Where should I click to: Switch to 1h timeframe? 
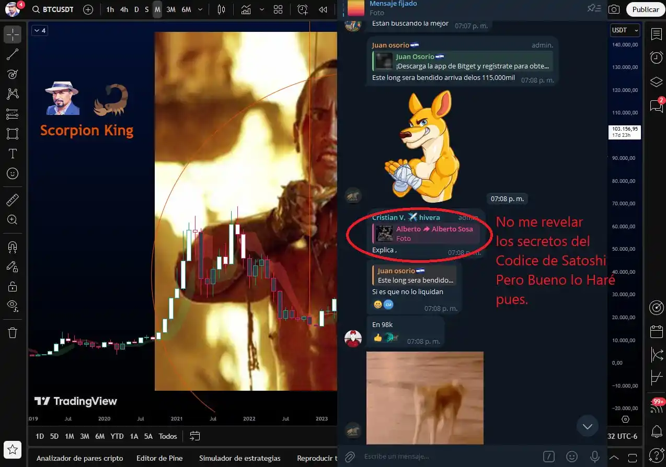tap(110, 9)
